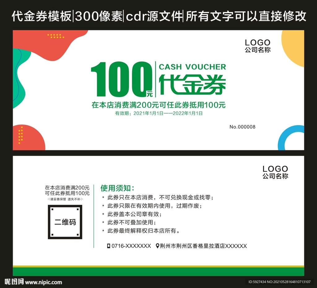317x288 pixels.
Task: Click the rule '此券只在本店消费，不可兑换现金或找零'
Action: (x=159, y=197)
